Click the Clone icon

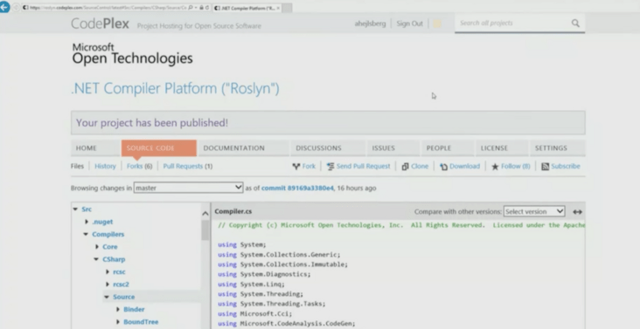[x=405, y=166]
